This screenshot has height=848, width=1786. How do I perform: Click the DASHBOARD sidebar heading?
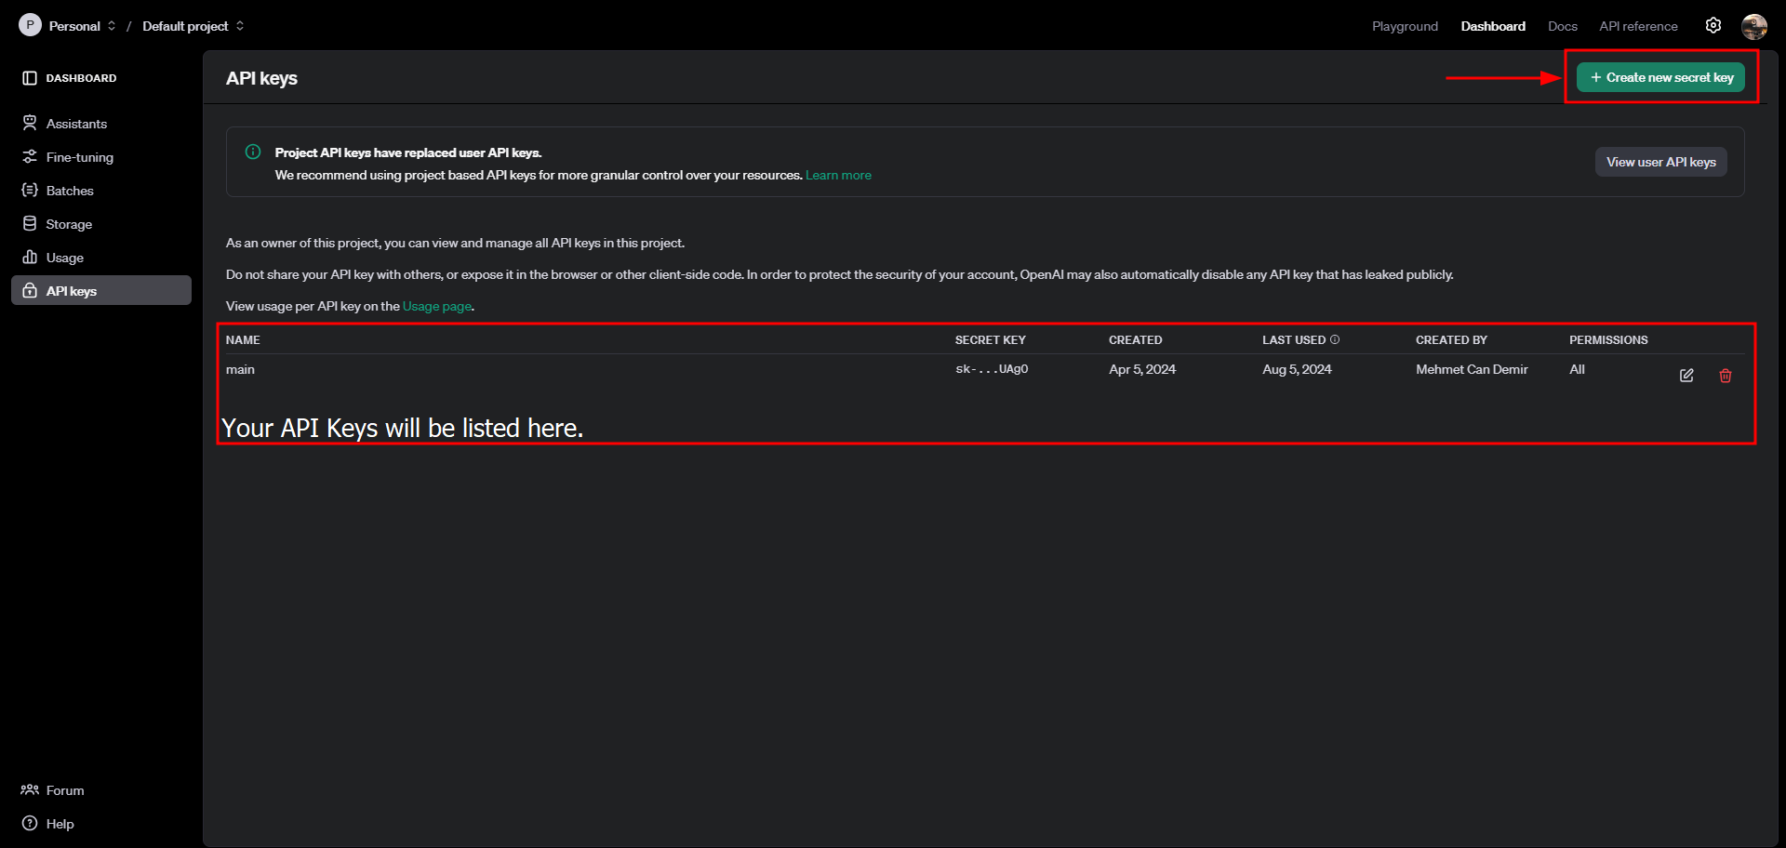coord(81,78)
